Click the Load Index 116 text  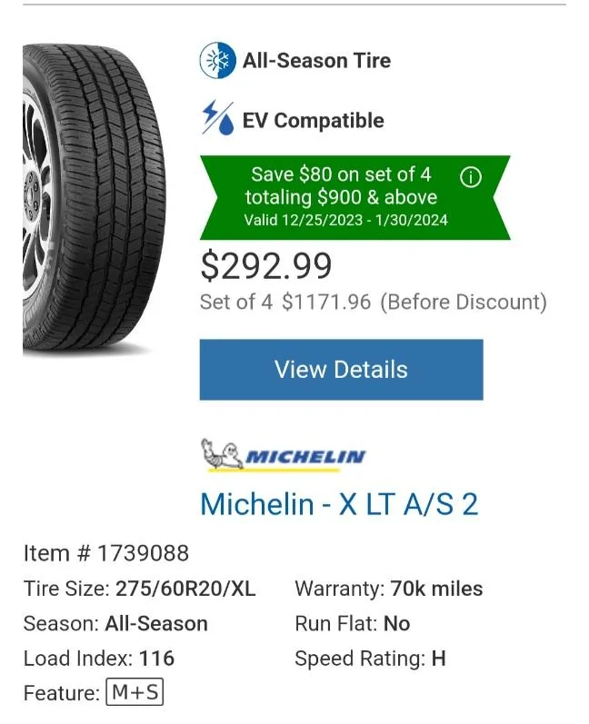pos(99,659)
